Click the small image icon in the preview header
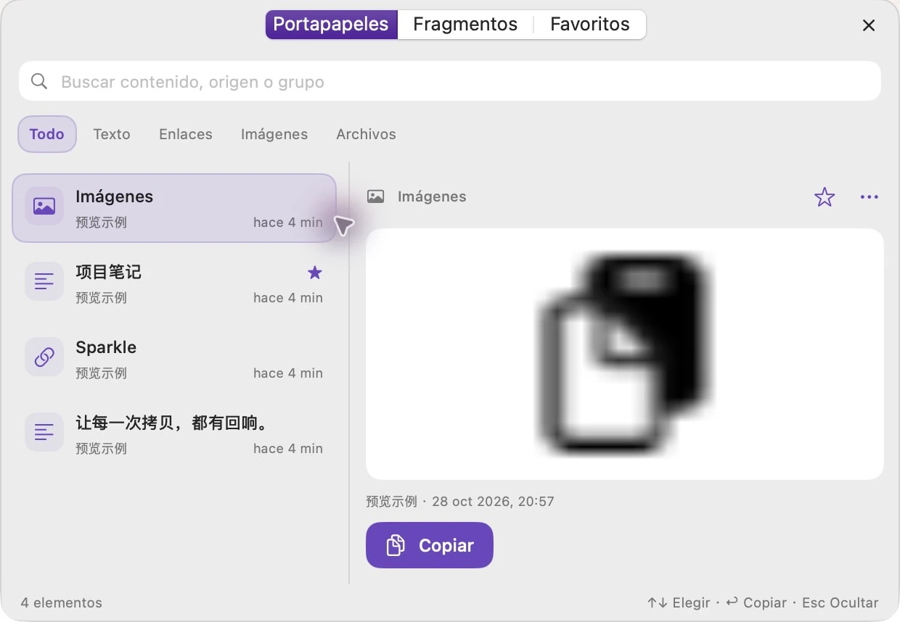 point(375,196)
